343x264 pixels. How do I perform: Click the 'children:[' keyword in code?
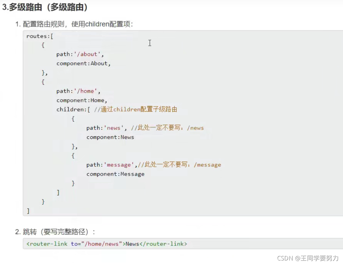pyautogui.click(x=73, y=109)
